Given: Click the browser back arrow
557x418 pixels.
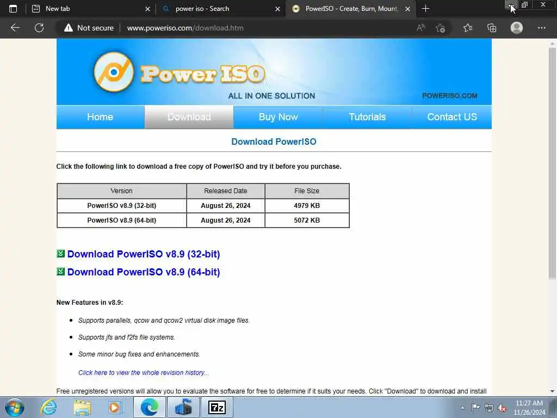Looking at the screenshot, I should 15,28.
